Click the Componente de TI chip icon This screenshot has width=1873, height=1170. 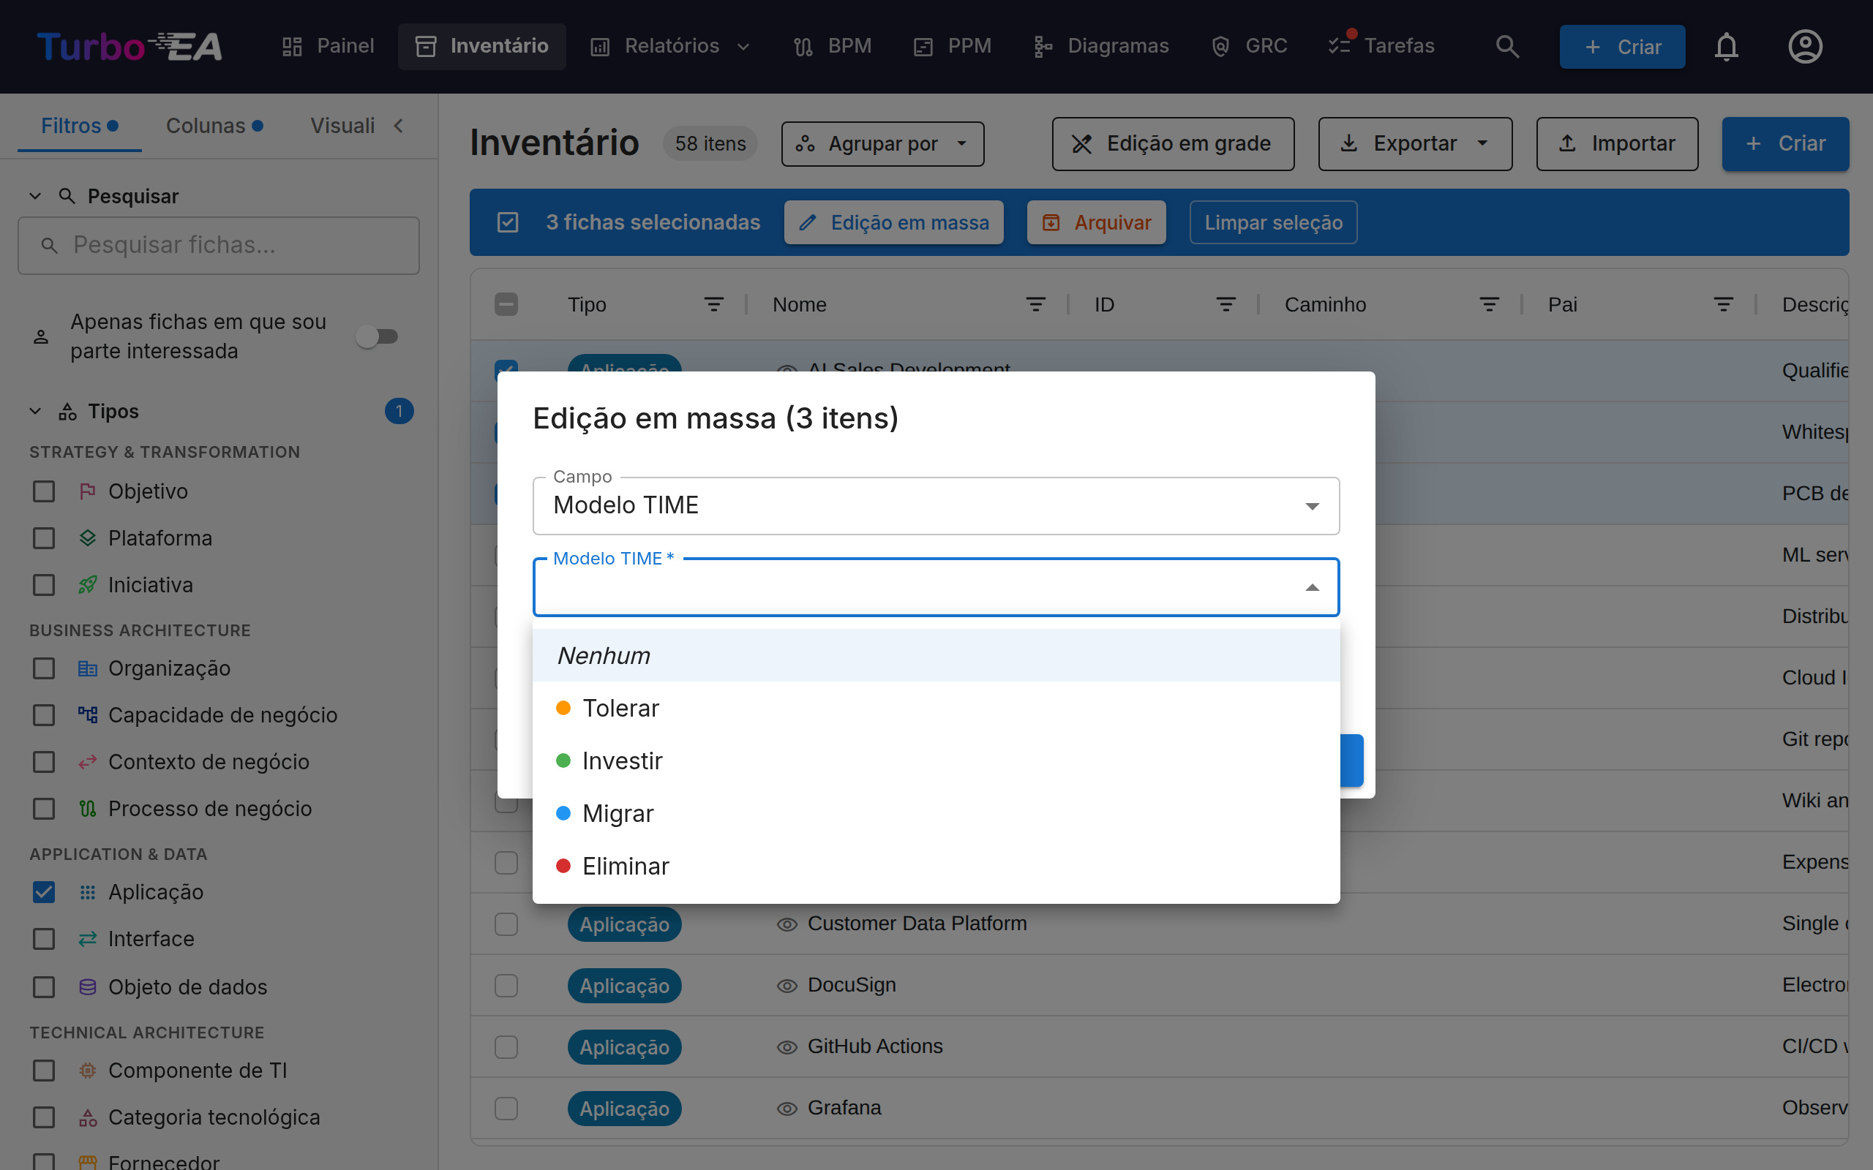pos(88,1070)
